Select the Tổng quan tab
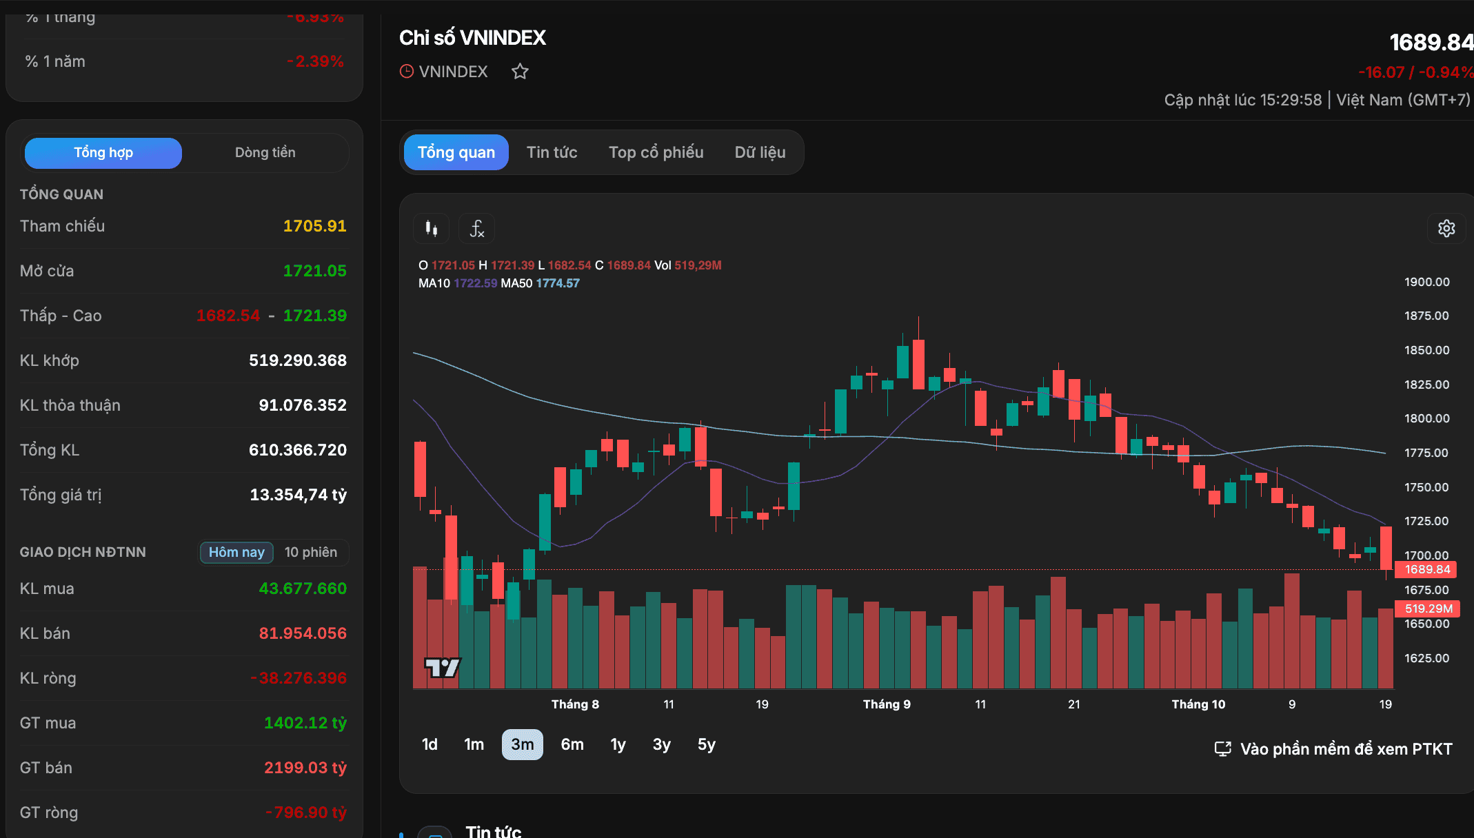Image resolution: width=1474 pixels, height=838 pixels. [x=456, y=152]
